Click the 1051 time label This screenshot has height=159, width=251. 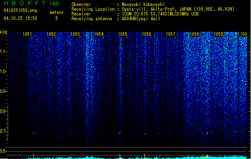coord(27,34)
